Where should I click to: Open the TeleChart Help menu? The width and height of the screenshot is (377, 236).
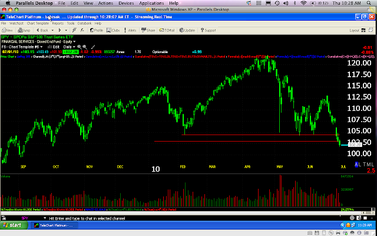(98, 24)
